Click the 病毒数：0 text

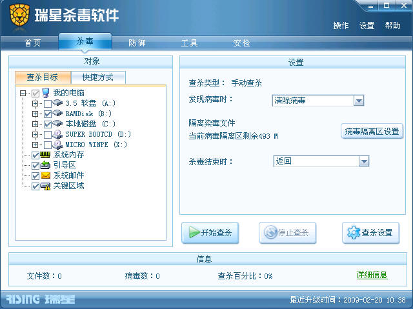click(142, 276)
